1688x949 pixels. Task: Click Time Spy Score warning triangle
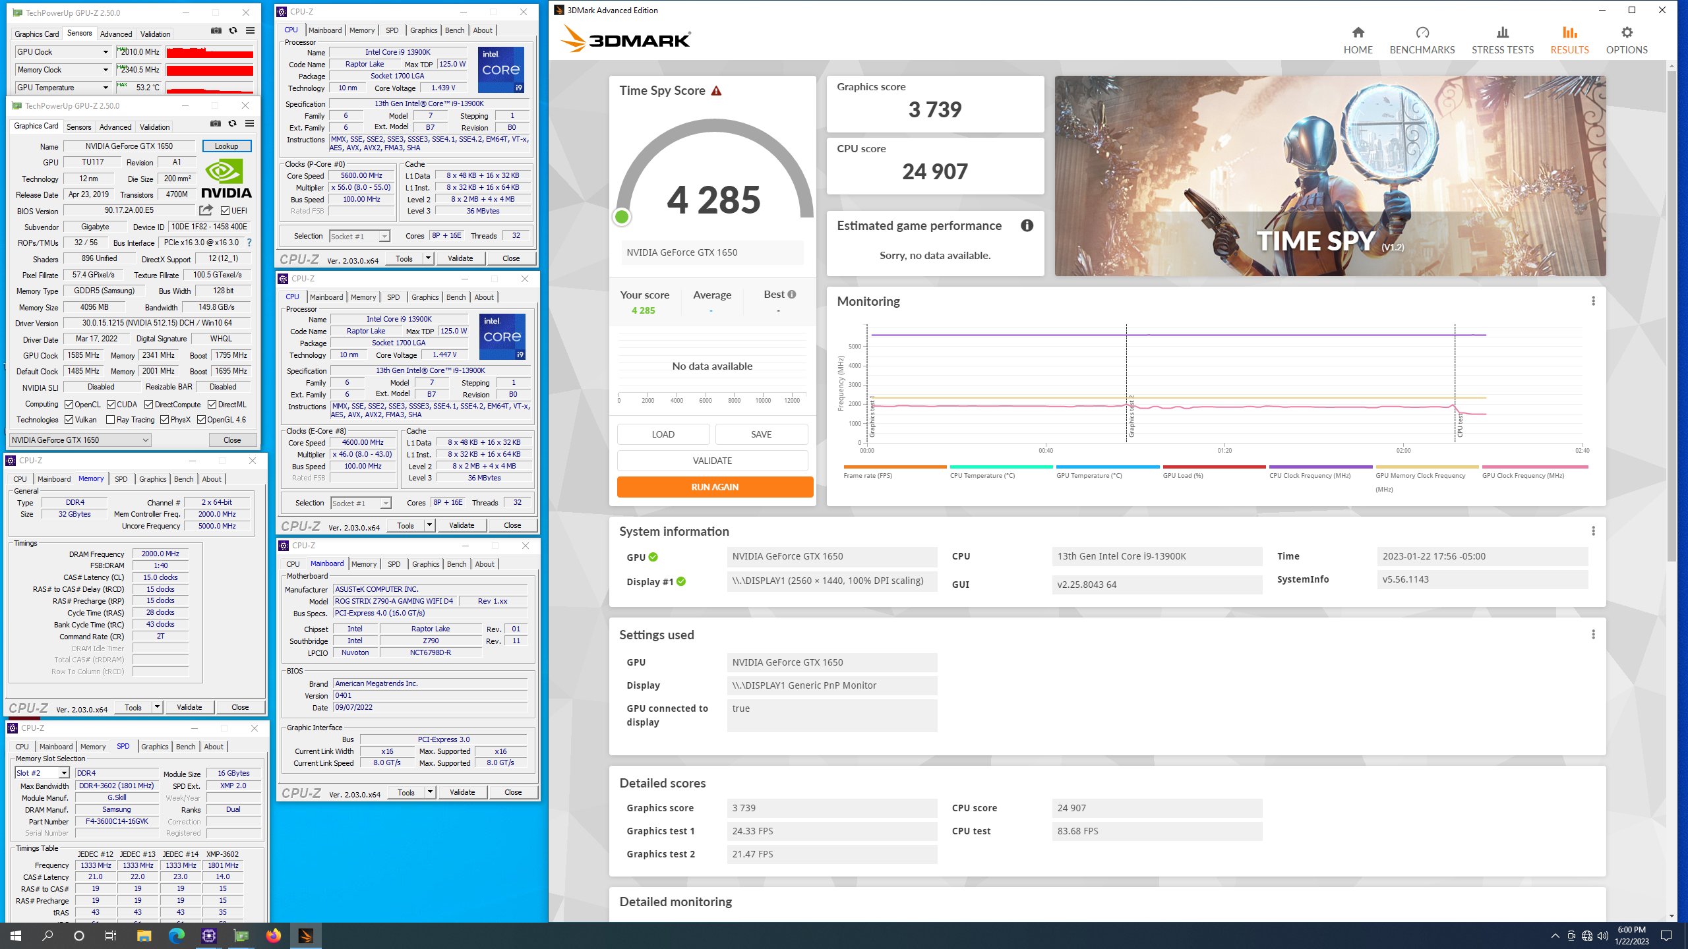[x=716, y=91]
